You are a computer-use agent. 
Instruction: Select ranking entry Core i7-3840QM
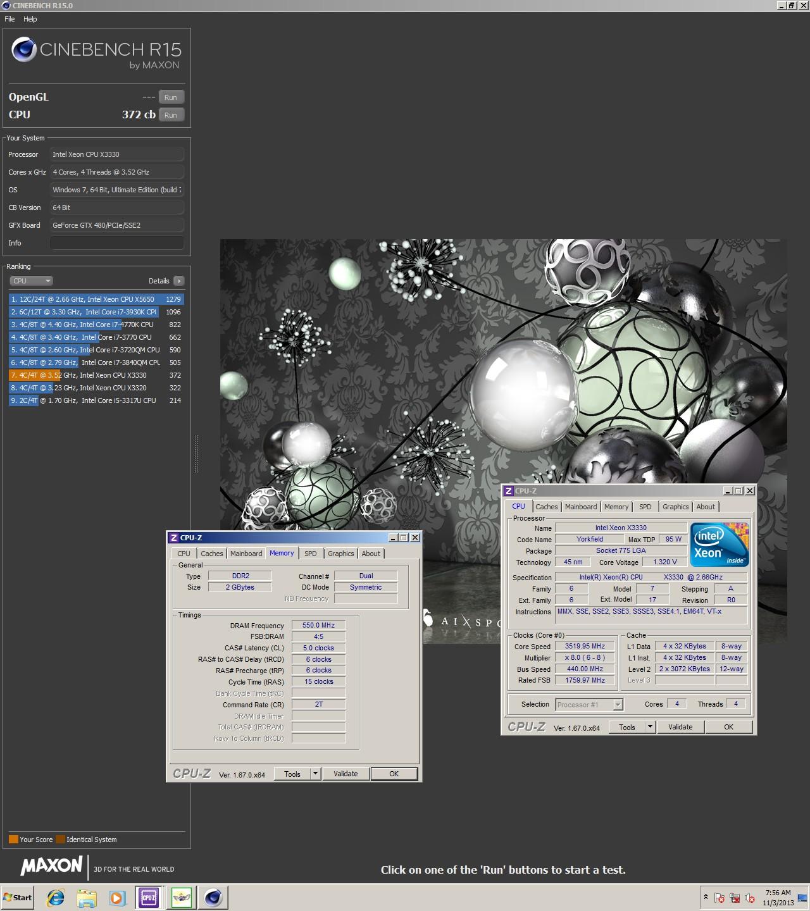tap(96, 363)
